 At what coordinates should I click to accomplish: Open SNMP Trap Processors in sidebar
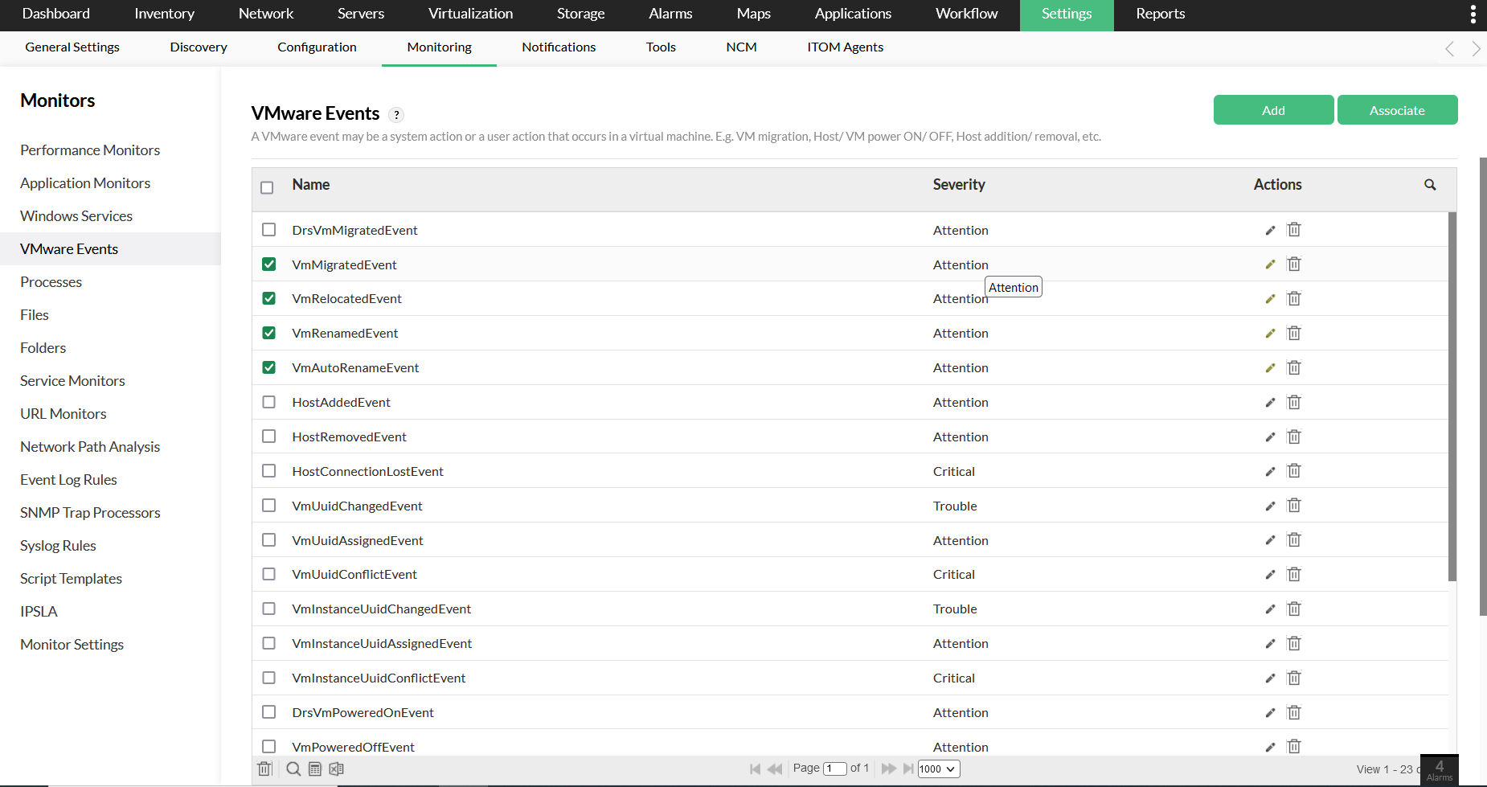pyautogui.click(x=90, y=513)
